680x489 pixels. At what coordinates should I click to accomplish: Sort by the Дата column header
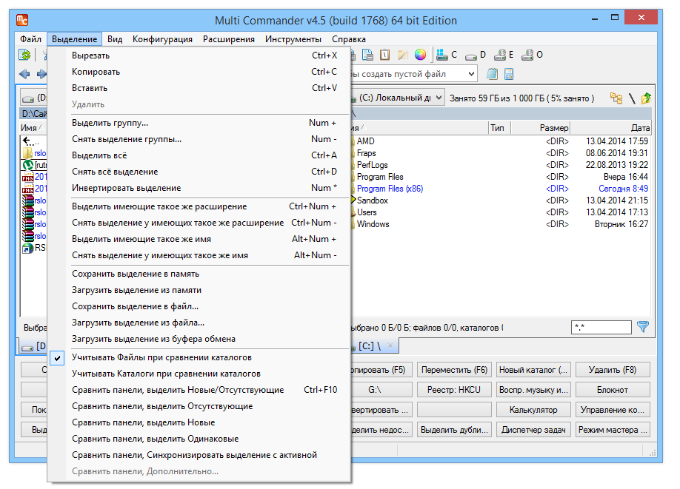[610, 128]
